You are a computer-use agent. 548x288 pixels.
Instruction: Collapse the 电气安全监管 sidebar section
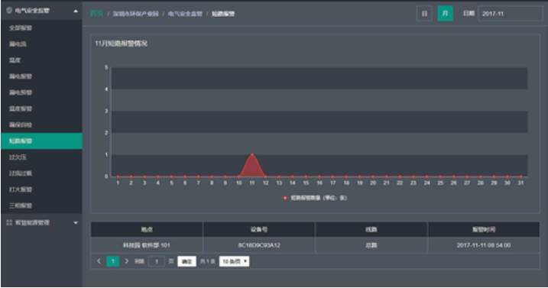click(x=76, y=11)
